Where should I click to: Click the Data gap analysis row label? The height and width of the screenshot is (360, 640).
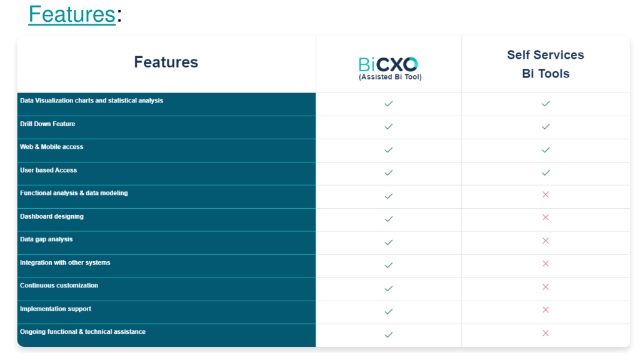tap(46, 239)
